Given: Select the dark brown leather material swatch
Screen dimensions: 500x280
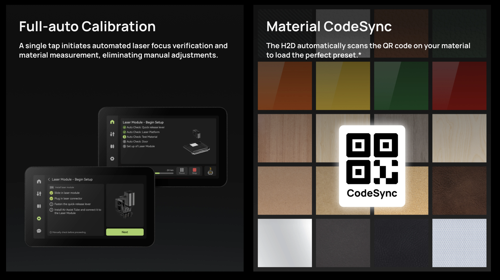Looking at the screenshot, I should click(459, 191).
